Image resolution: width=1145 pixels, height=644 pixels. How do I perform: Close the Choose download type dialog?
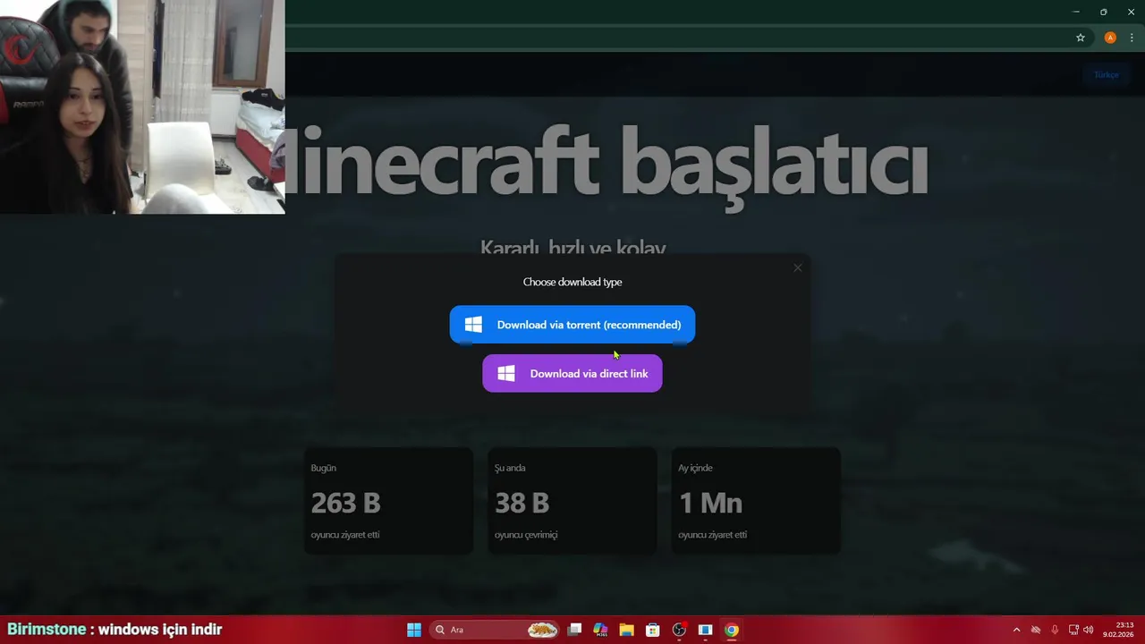click(798, 267)
